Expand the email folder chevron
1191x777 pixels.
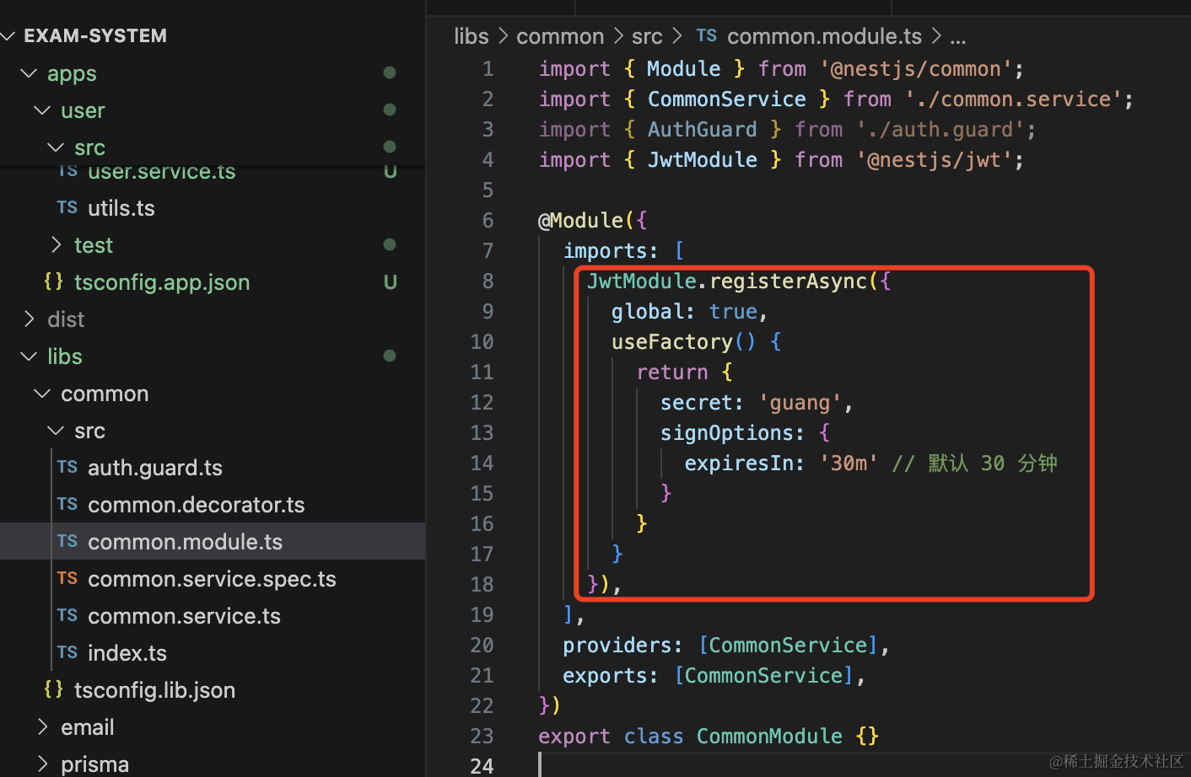[x=43, y=726]
